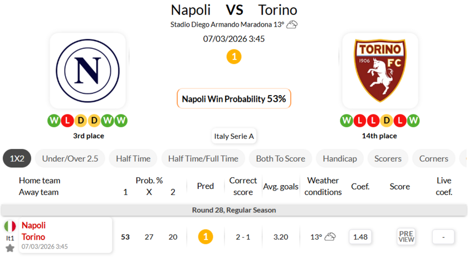Select the 1X2 tab
Screen dimensions: 468x259
pos(17,158)
